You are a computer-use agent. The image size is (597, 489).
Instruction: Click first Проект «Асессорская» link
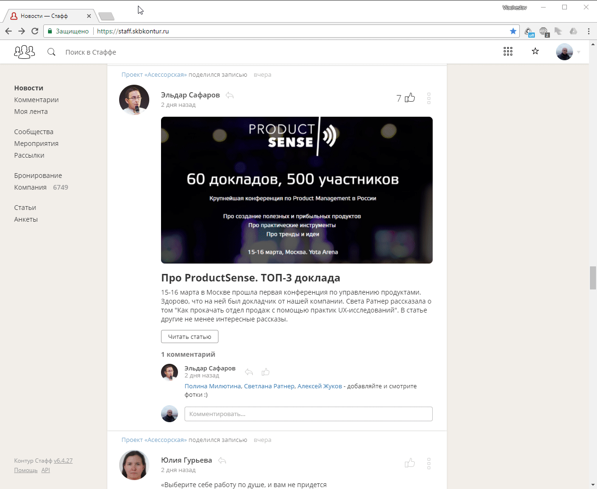click(x=154, y=75)
